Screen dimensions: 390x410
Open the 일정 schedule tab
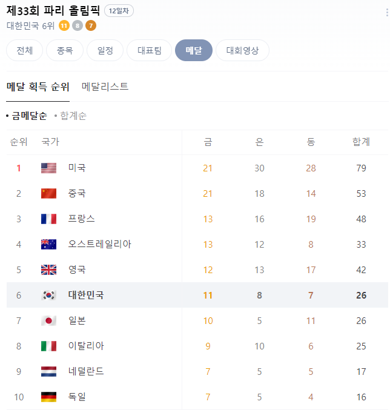point(105,50)
